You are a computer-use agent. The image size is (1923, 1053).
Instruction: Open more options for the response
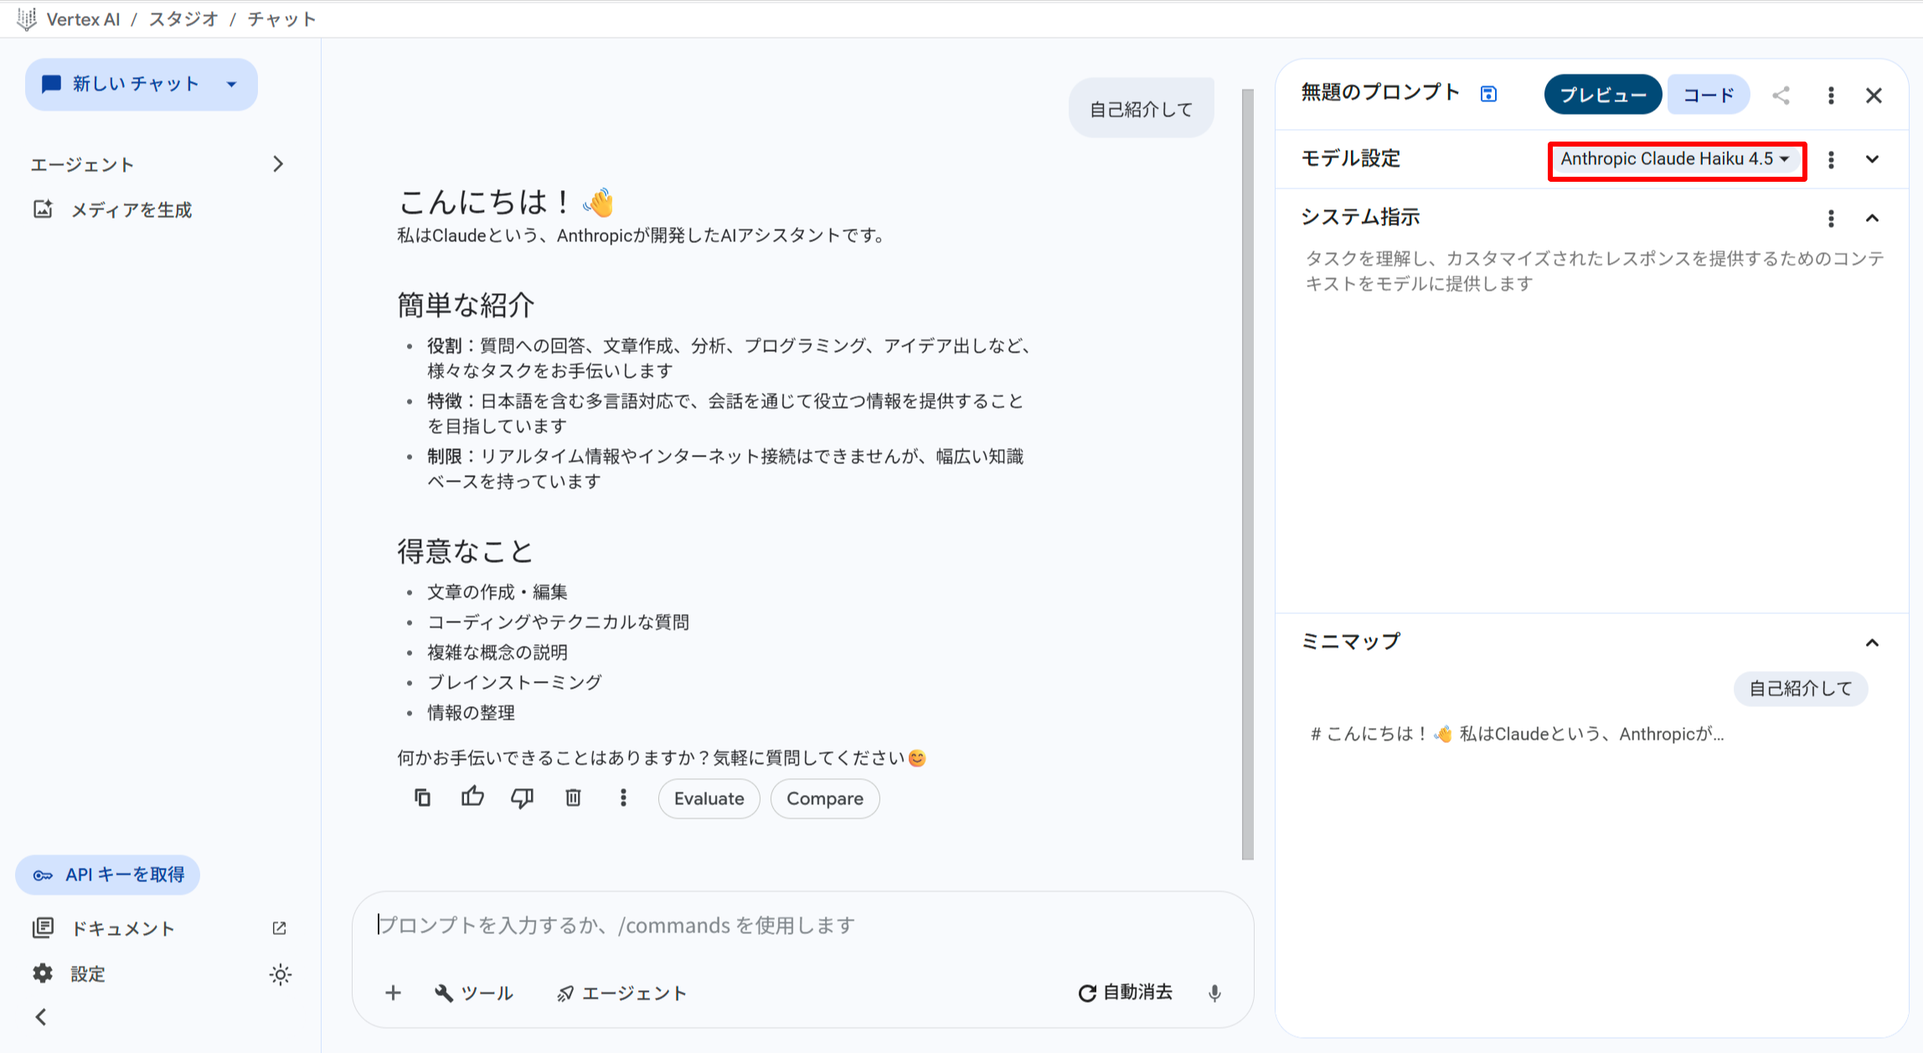623,797
